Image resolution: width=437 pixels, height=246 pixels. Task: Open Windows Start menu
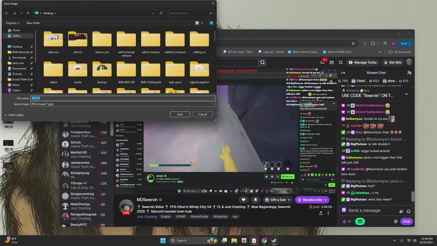163,241
